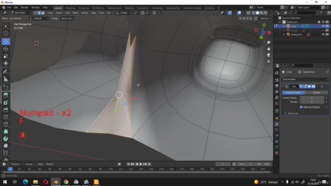Open the Render properties tab

277,80
